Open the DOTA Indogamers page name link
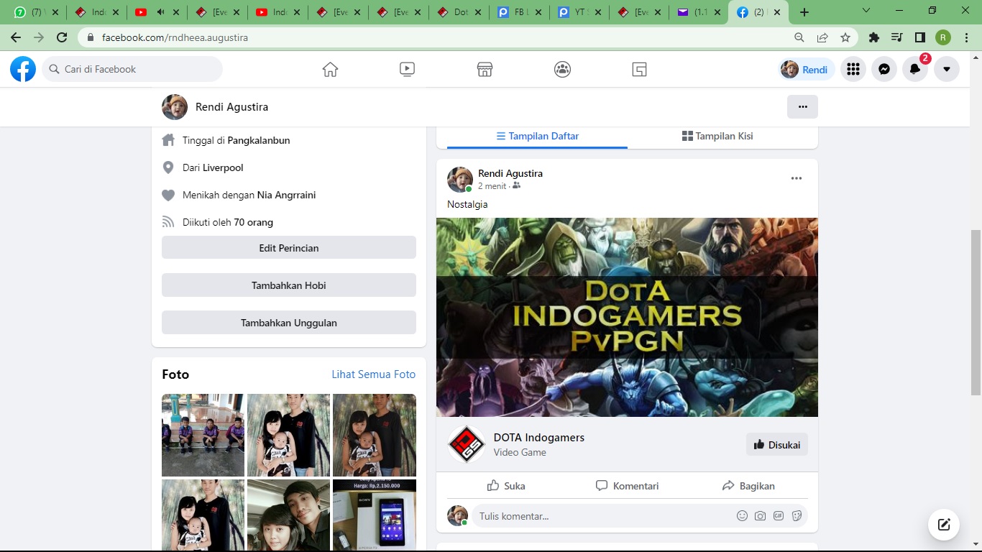 coord(539,438)
